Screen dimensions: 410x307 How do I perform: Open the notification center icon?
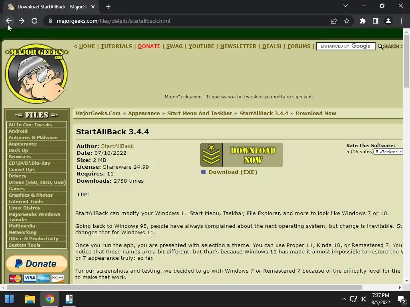[x=401, y=299]
